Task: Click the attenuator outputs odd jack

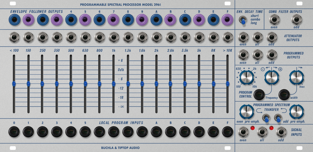Action: pos(272,37)
